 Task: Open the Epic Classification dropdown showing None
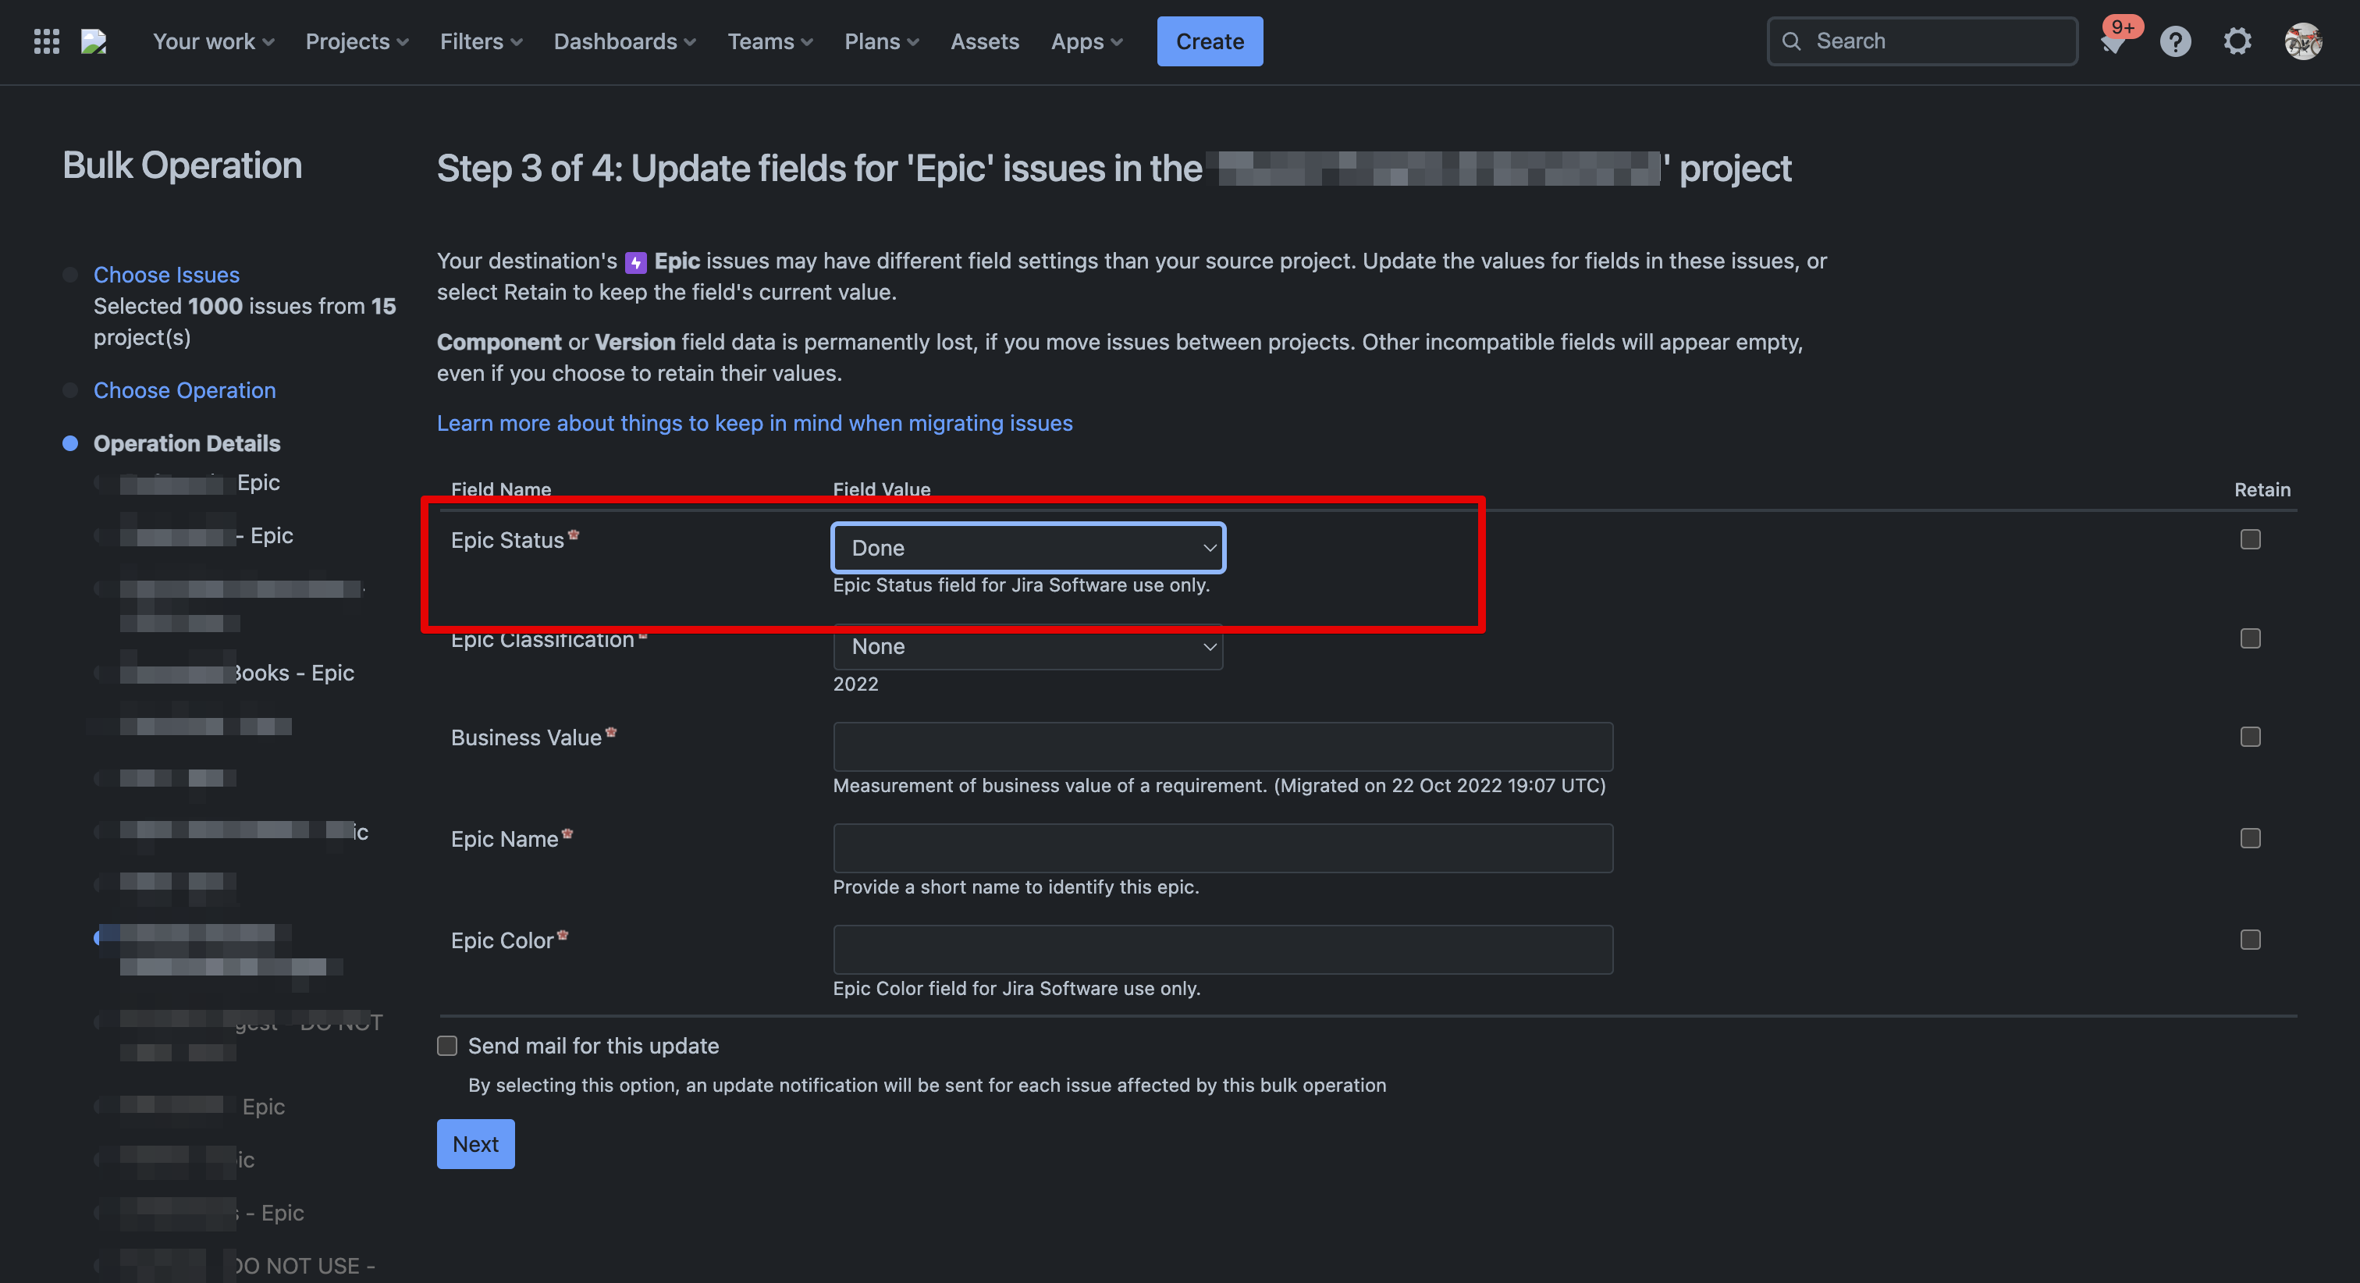[x=1028, y=647]
